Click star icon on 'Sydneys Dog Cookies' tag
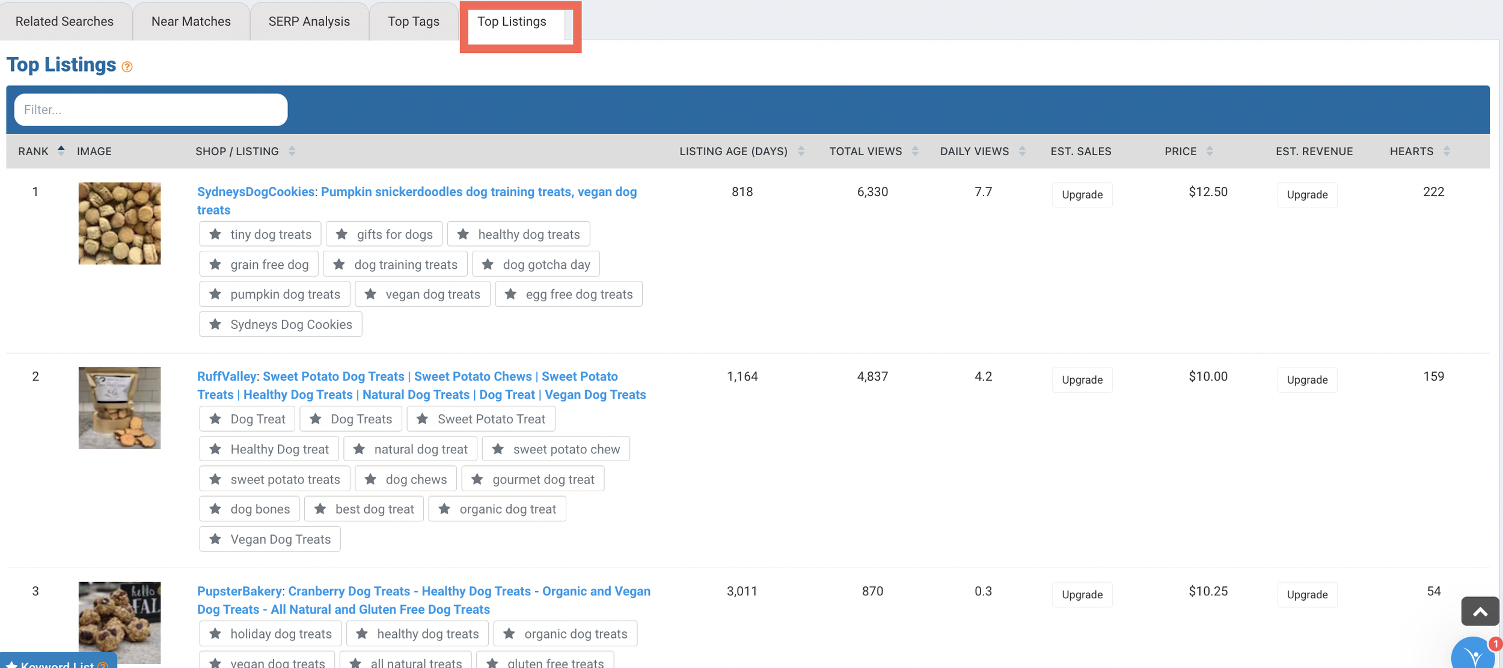Screen dimensions: 1503x668 (x=215, y=325)
